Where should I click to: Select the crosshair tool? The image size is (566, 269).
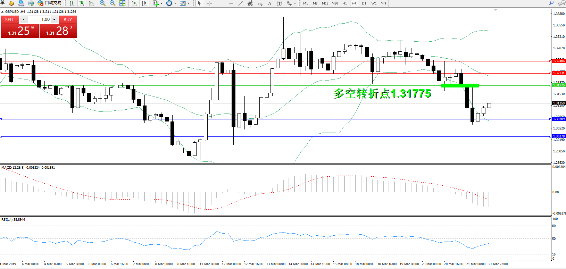coord(209,3)
